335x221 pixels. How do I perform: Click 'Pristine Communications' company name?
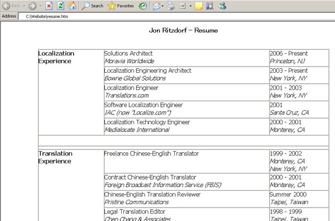tap(136, 202)
